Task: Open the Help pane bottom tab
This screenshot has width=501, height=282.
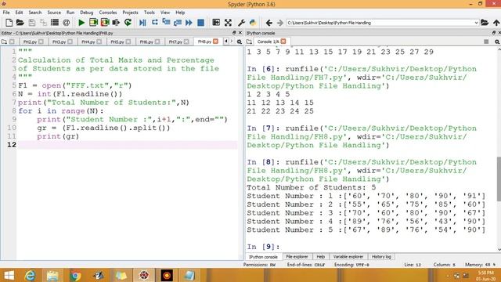Action: click(x=320, y=257)
